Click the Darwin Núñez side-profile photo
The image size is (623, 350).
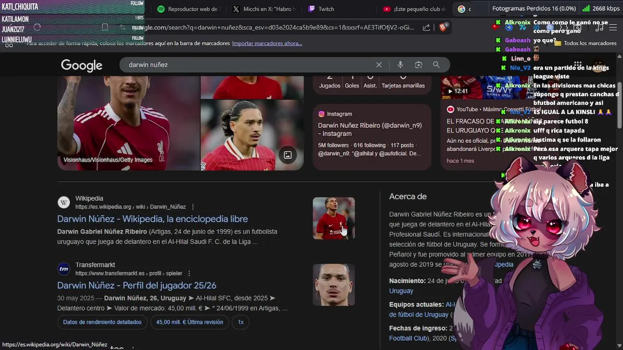coord(252,135)
